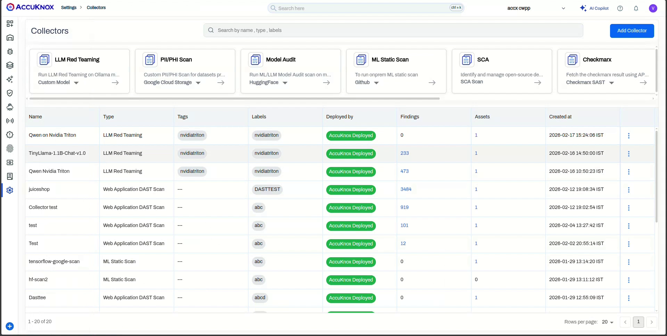The width and height of the screenshot is (667, 336).
Task: Click the arrow on PII/PHI Scan card
Action: [221, 83]
